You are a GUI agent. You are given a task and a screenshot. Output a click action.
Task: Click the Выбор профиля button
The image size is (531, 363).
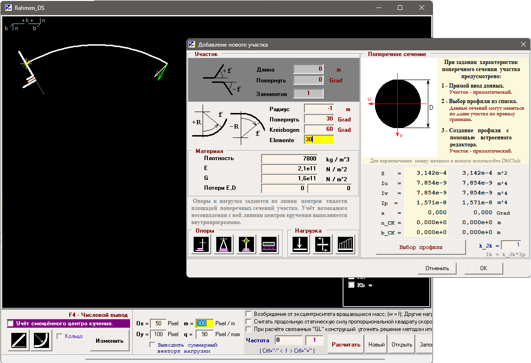coord(420,247)
